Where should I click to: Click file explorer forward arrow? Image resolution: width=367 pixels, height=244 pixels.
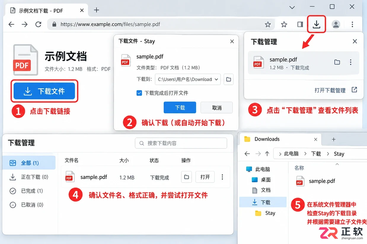click(258, 154)
